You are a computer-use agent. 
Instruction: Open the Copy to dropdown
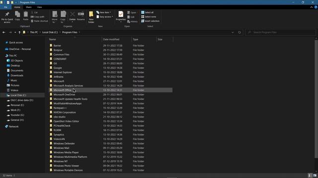point(63,17)
